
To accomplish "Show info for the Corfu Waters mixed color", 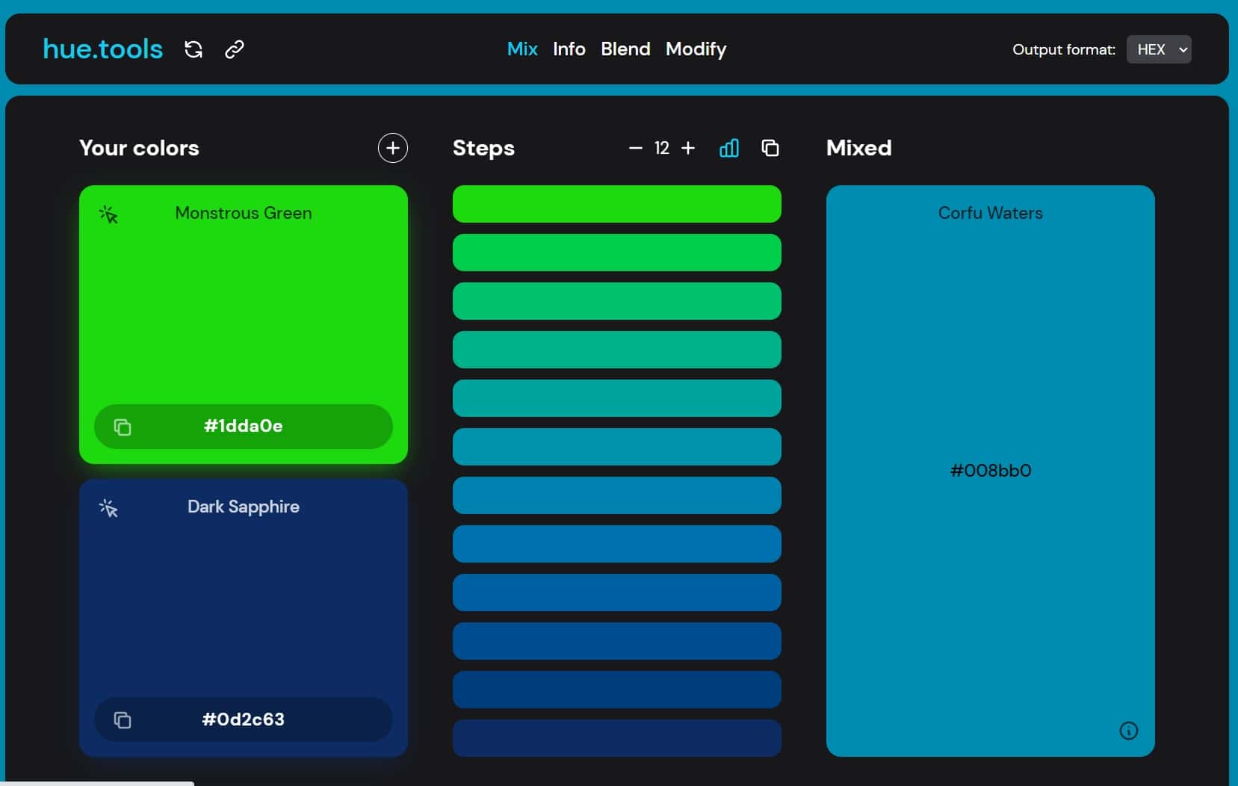I will [1127, 731].
